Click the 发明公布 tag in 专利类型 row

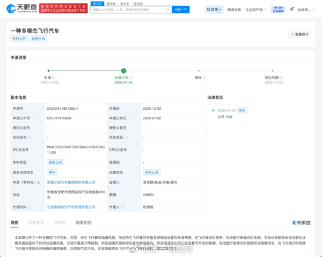(55, 162)
